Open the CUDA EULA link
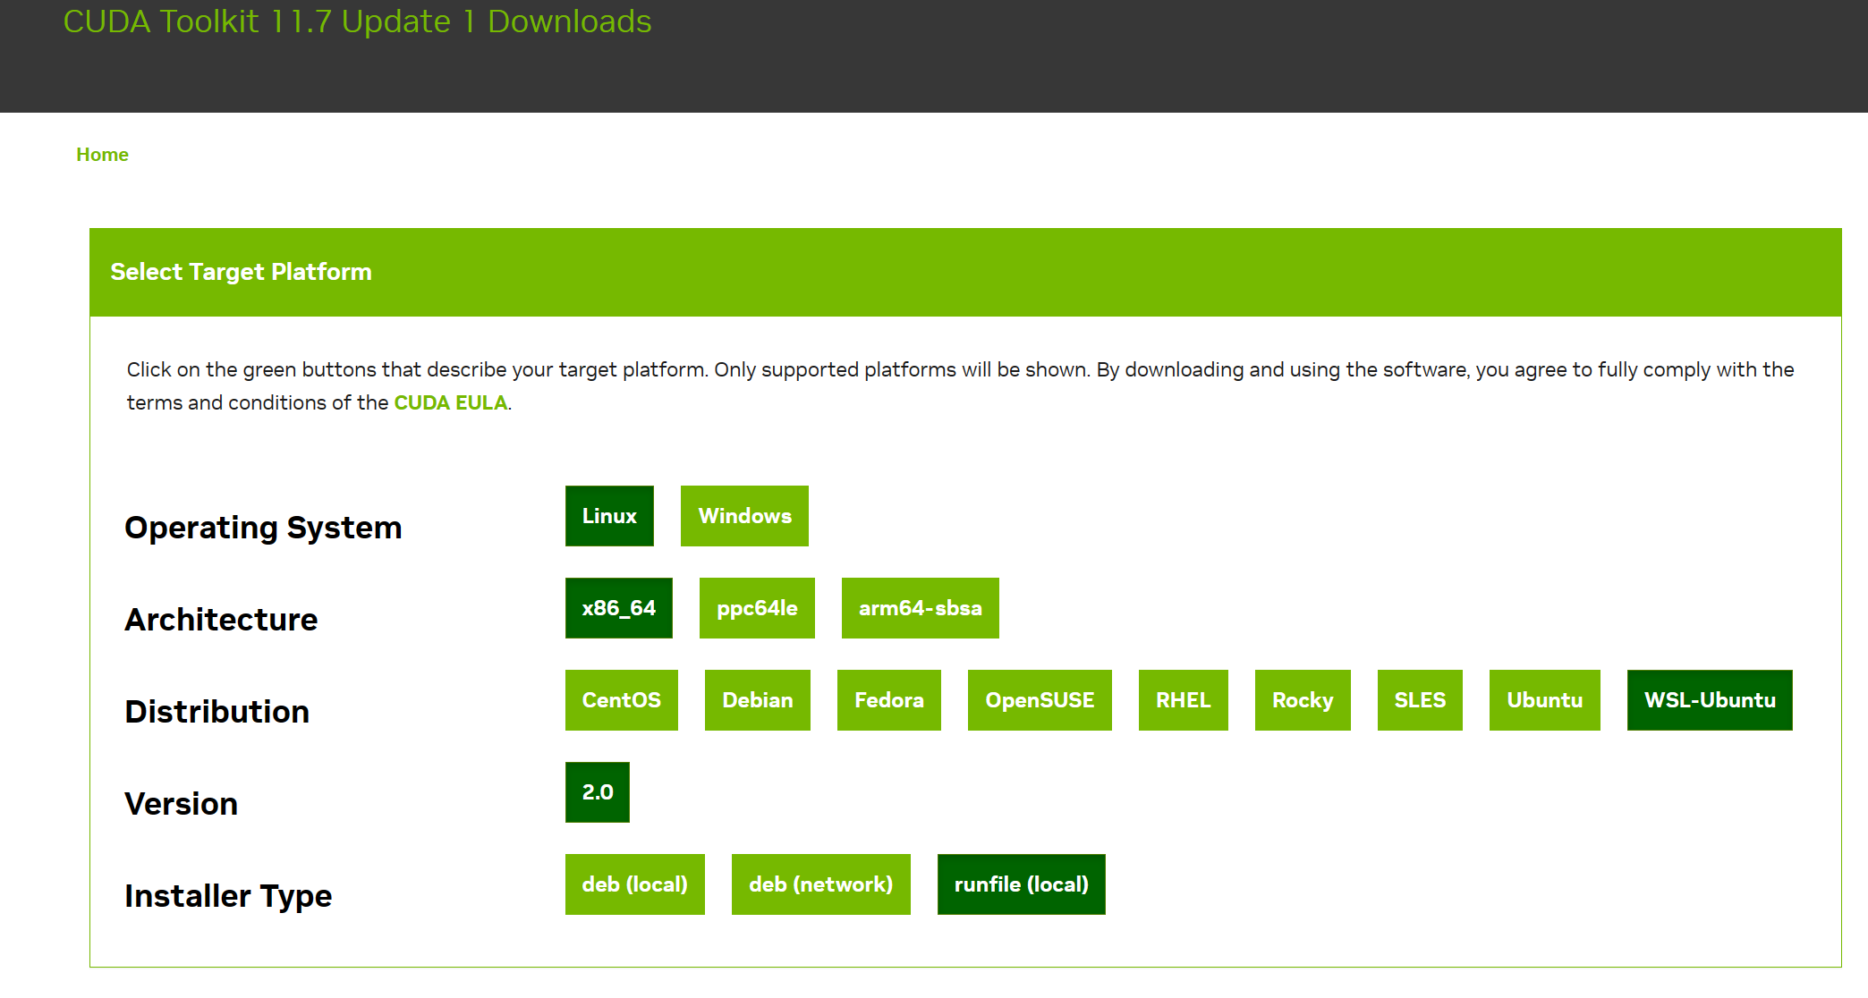 [450, 402]
